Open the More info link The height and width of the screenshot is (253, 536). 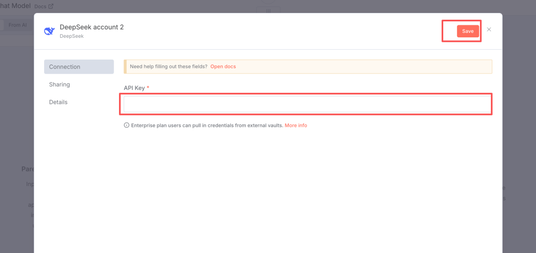tap(296, 125)
